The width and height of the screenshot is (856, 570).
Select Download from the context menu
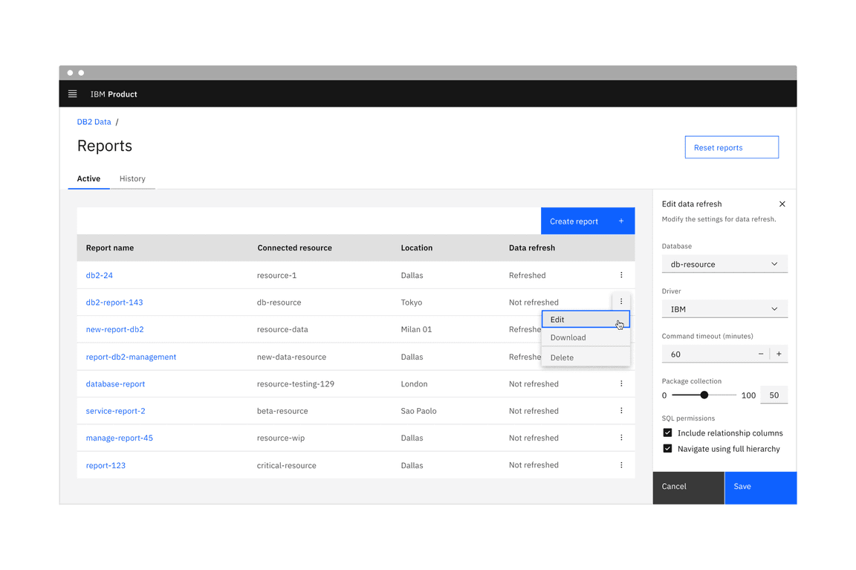568,337
